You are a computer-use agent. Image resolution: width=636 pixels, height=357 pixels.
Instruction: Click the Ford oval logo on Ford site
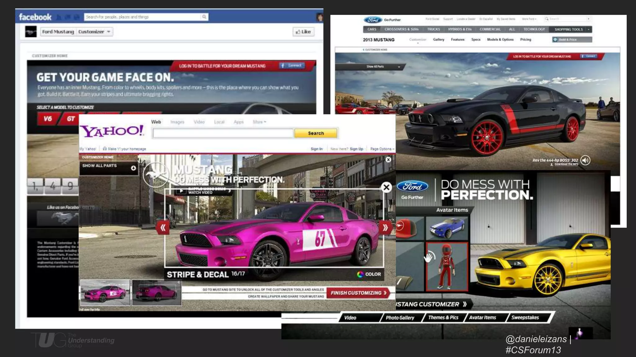click(x=373, y=20)
